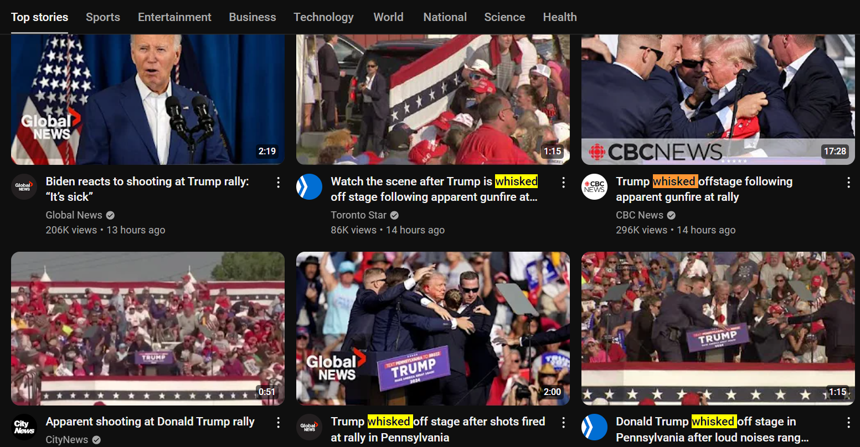Viewport: 860px width, 447px height.
Task: Open 'Watch the scene after Trump is whisked' title
Action: pyautogui.click(x=434, y=189)
